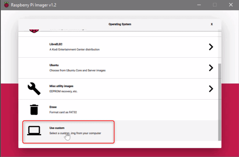Choose Erase to format card
239x157 pixels.
[118, 110]
